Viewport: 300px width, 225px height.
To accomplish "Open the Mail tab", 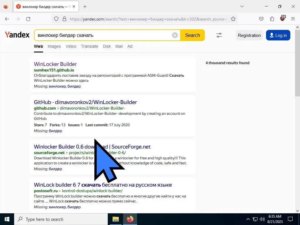I will coord(119,46).
